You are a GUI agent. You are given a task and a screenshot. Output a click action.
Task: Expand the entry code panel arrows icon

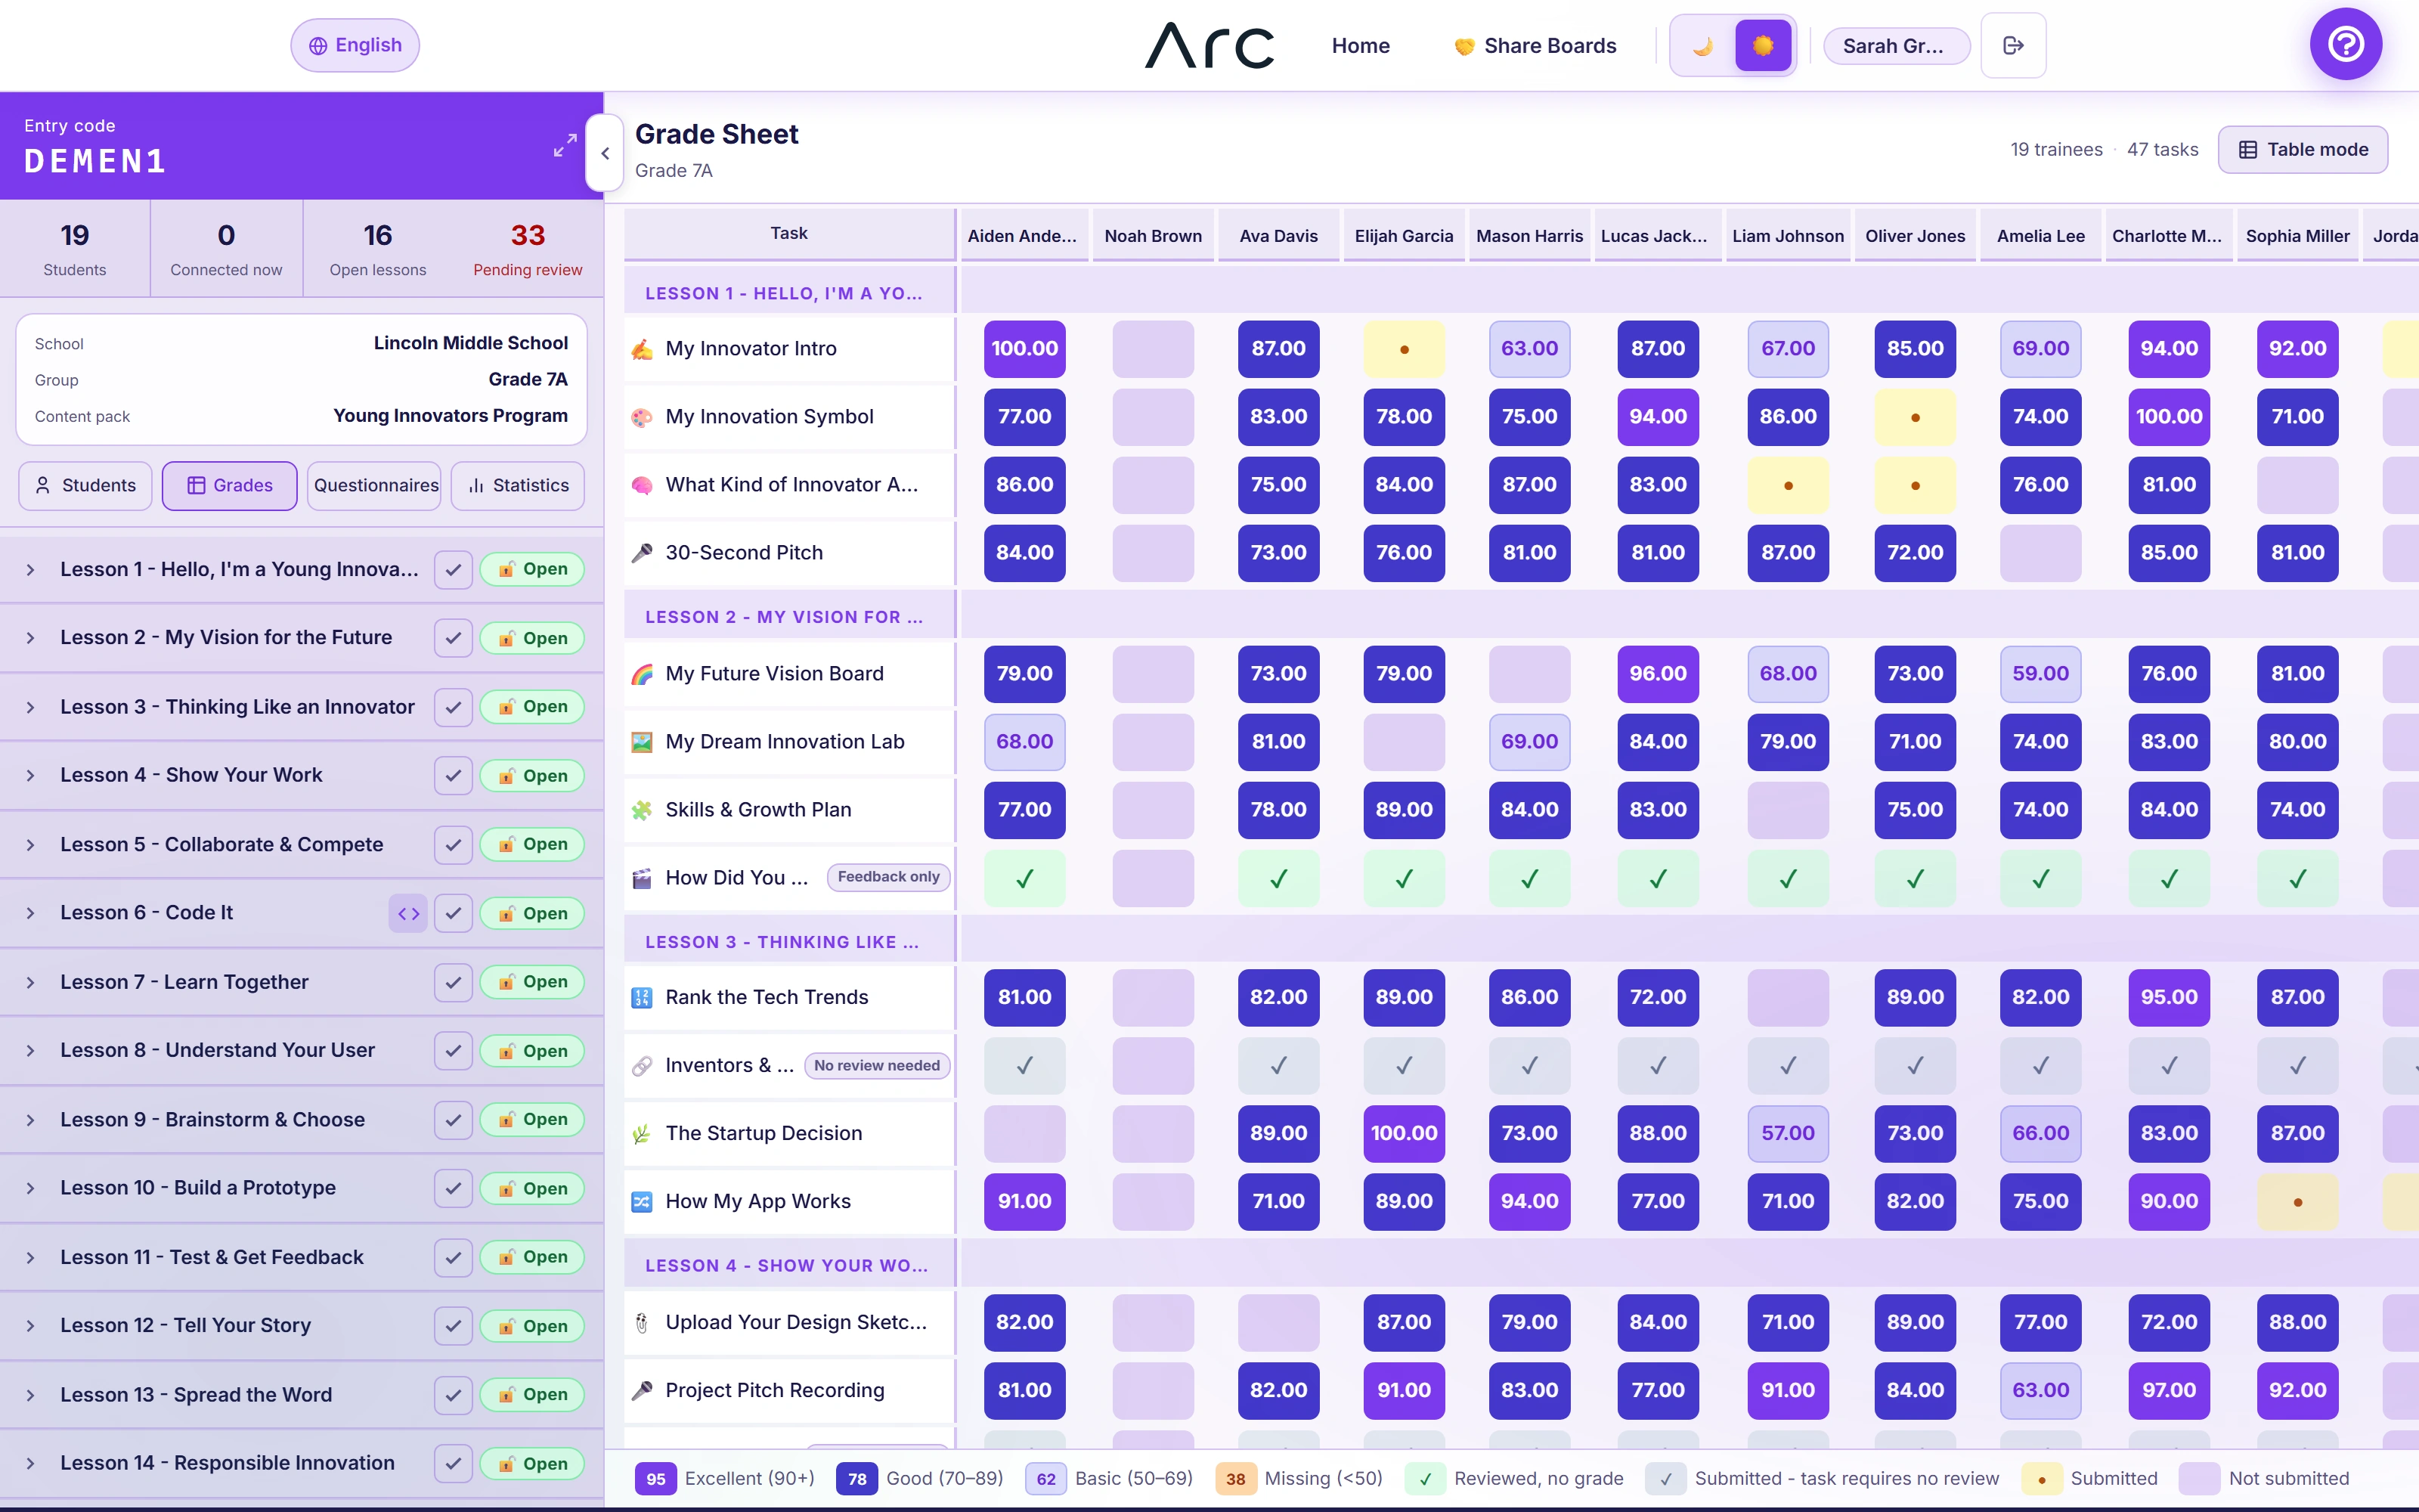[565, 145]
